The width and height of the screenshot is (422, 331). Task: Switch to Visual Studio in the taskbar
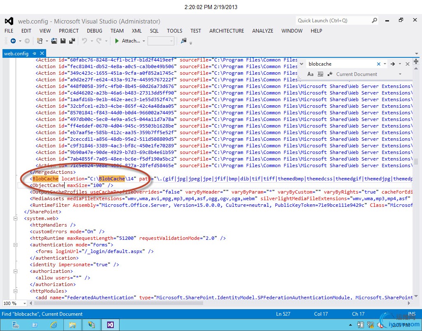coord(110,325)
